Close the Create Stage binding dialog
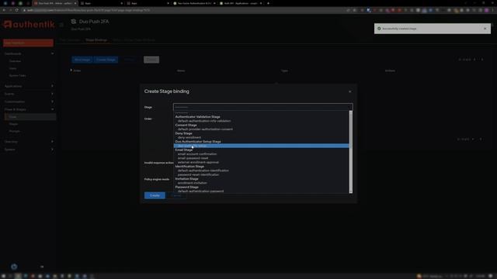Viewport: 497px width, 279px height. (350, 91)
